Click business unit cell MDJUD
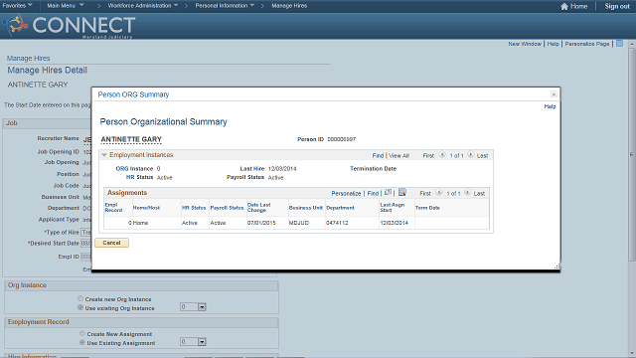 click(x=299, y=223)
